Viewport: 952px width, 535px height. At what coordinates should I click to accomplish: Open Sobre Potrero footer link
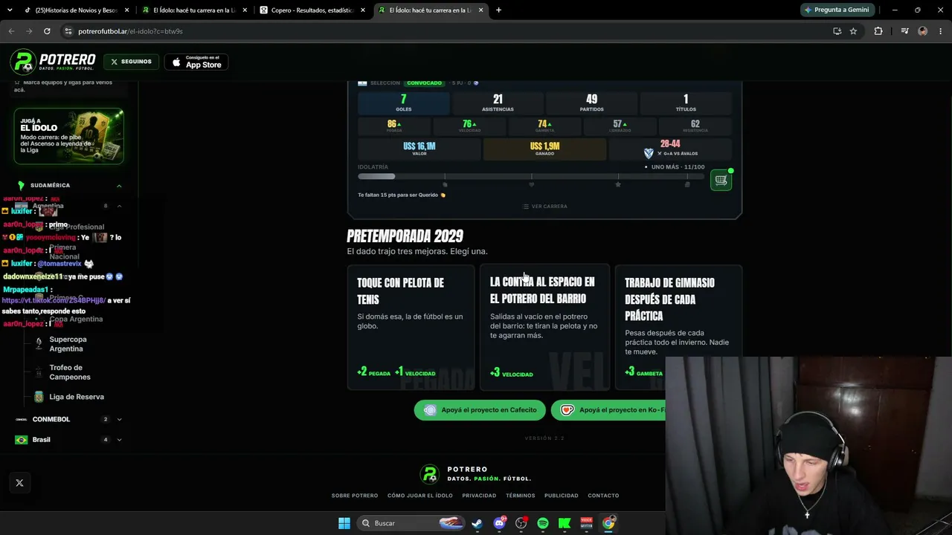355,496
